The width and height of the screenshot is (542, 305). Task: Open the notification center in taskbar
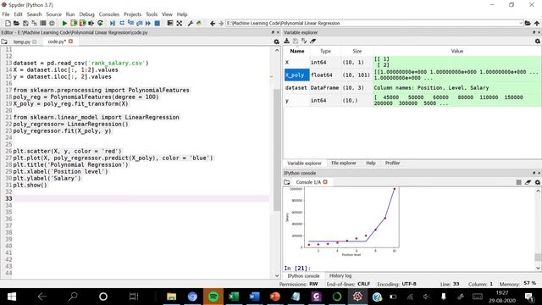(528, 297)
